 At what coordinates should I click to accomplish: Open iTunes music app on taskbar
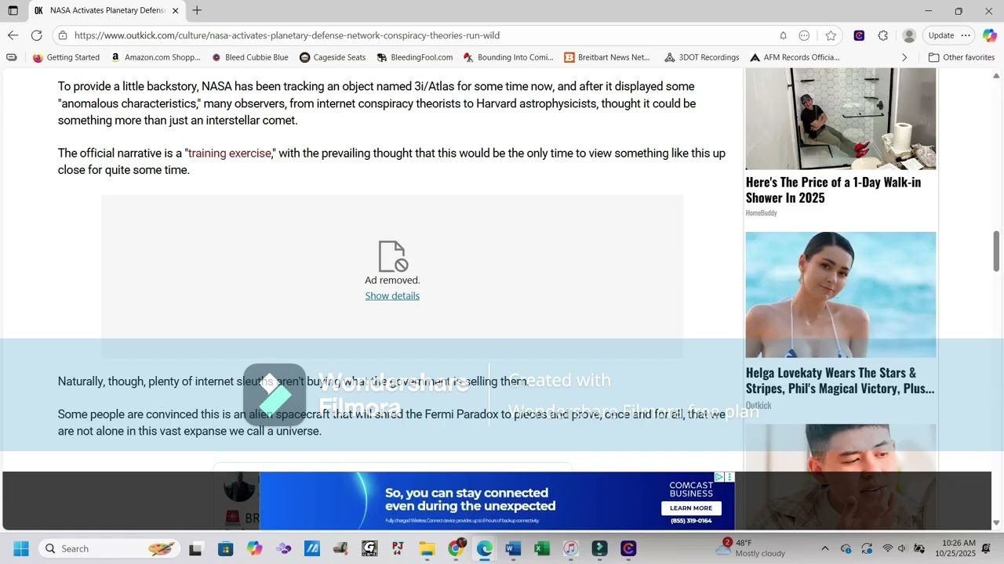coord(571,548)
